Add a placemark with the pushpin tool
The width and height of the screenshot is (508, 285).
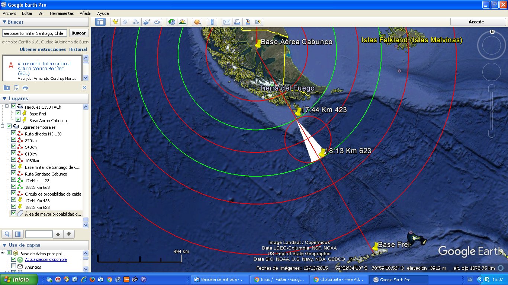pos(115,22)
